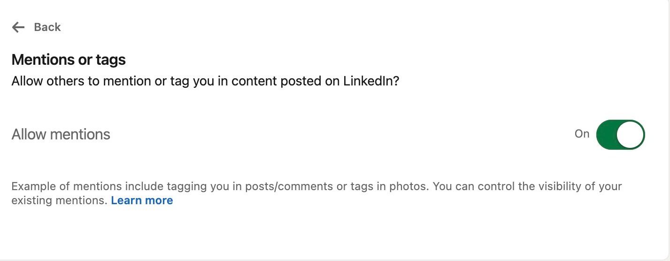Select the blue "Learn more" hyperlink

(142, 200)
